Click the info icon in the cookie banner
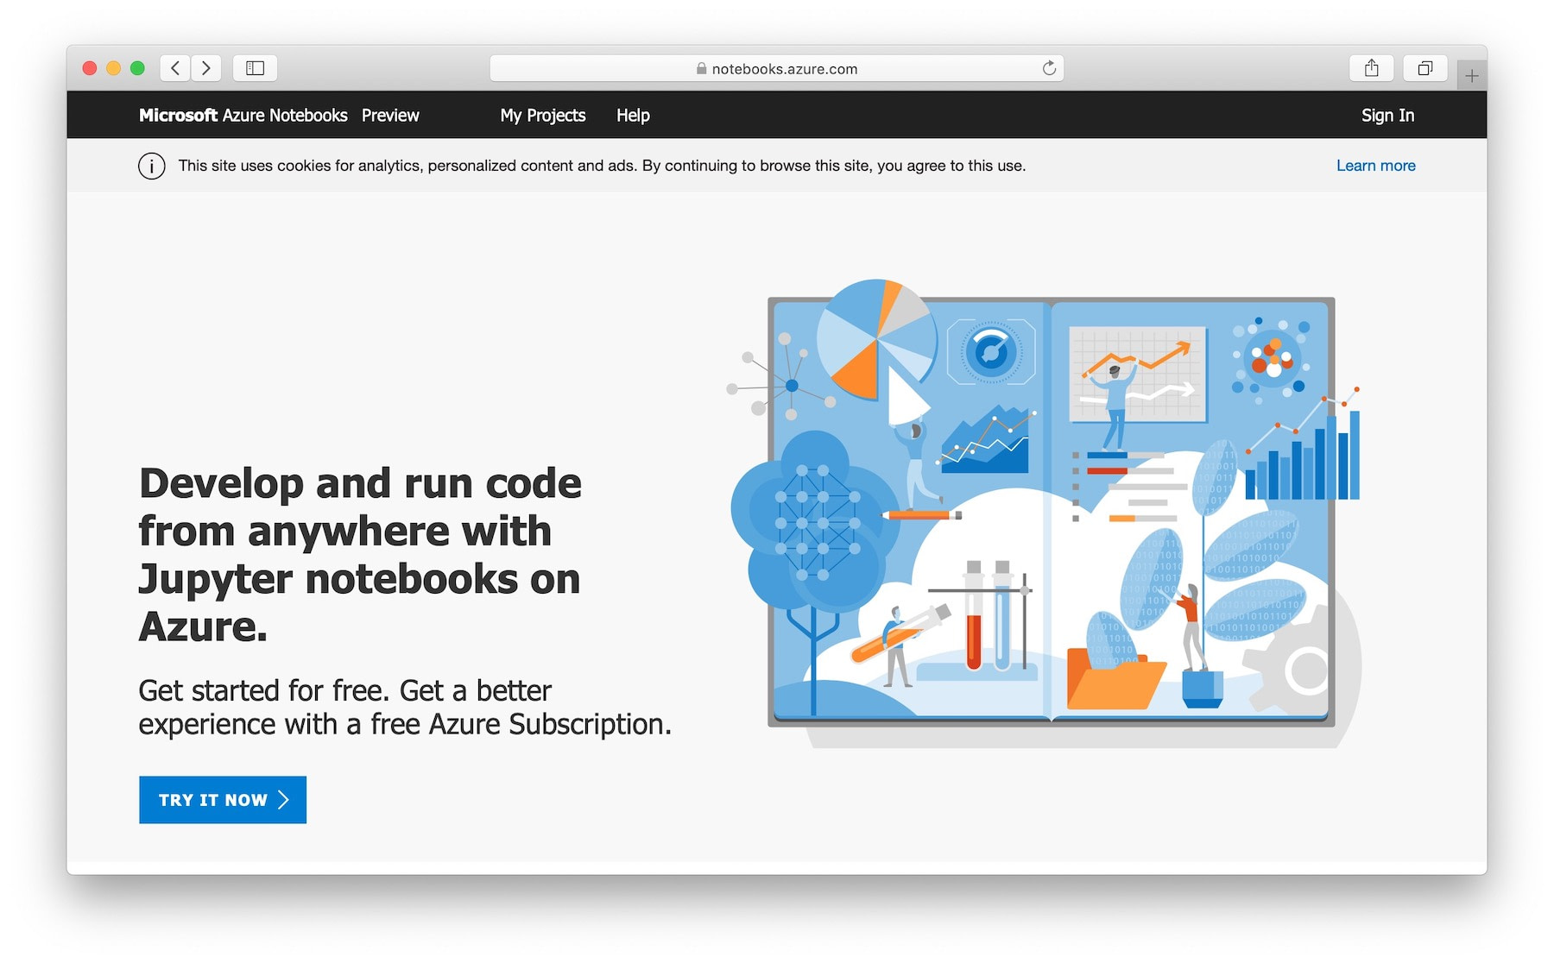 coord(151,166)
